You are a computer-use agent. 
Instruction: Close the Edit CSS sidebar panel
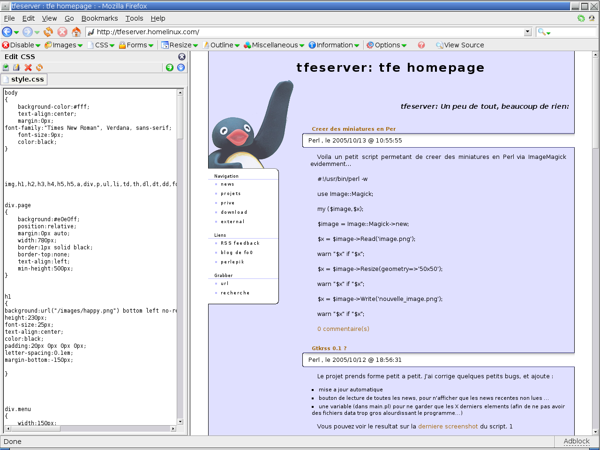[x=182, y=57]
